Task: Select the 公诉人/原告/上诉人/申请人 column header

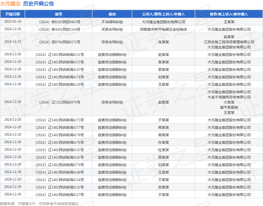Action: [164, 14]
